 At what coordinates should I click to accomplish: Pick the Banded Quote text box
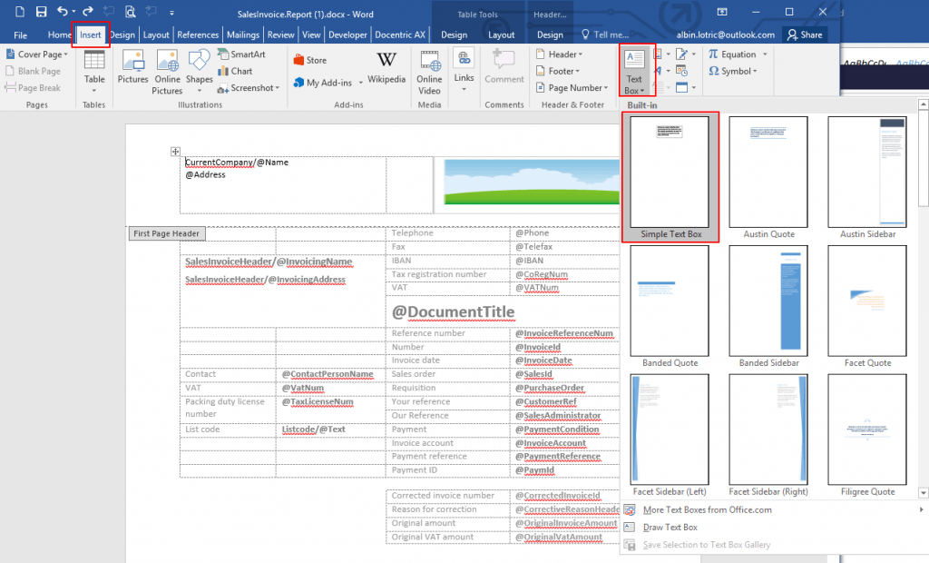click(670, 300)
